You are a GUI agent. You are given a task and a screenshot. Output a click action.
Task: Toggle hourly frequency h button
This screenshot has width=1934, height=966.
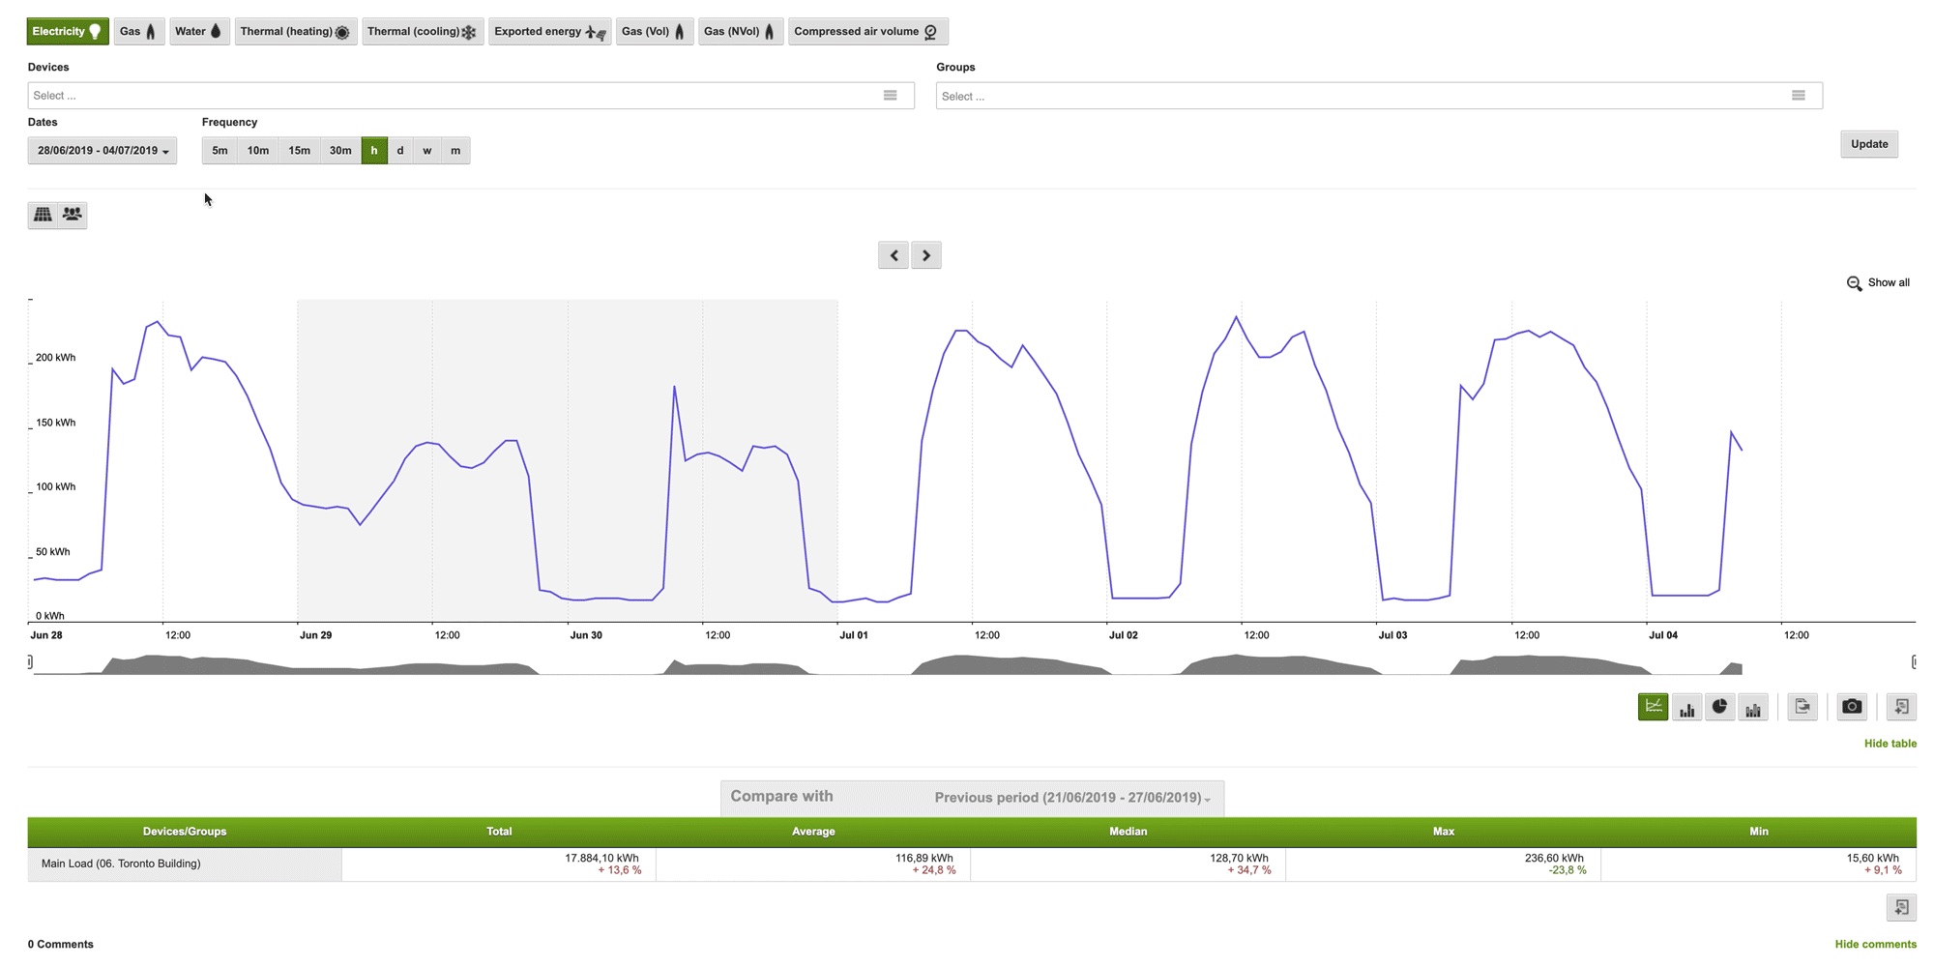[x=374, y=151]
